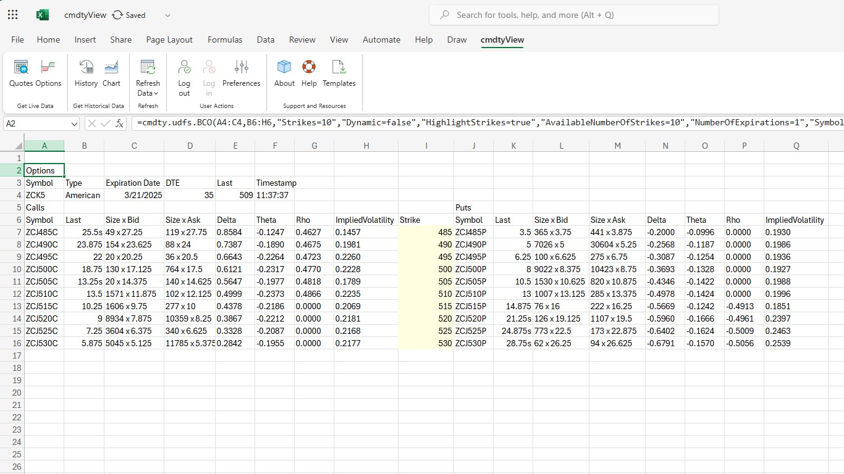Open the About cmdtyView icon
Viewport: 844px width, 474px height.
284,67
